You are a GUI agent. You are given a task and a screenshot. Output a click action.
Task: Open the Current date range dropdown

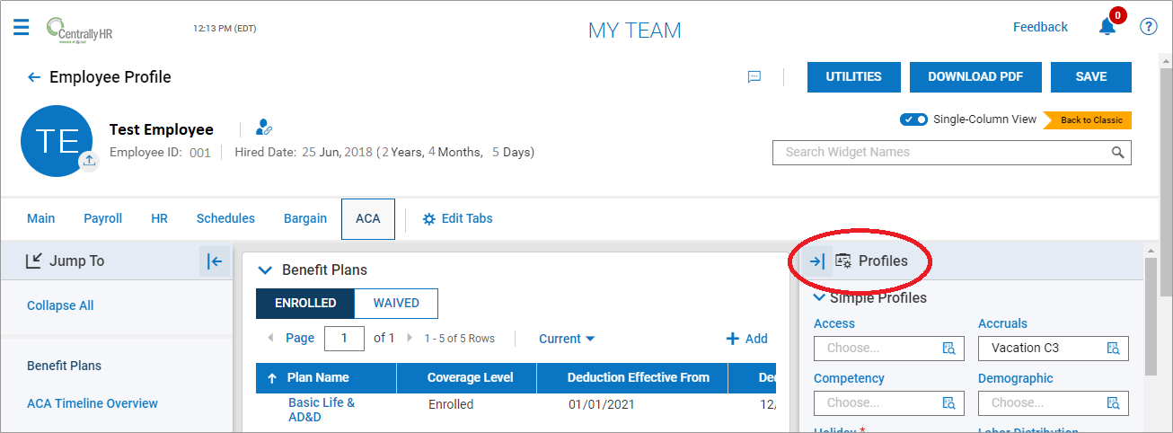[567, 339]
